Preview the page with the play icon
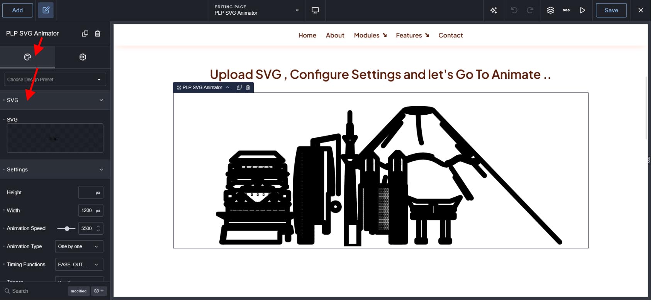Viewport: 655px width, 302px height. pyautogui.click(x=582, y=10)
